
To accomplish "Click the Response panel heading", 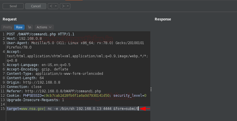I will (163, 19).
